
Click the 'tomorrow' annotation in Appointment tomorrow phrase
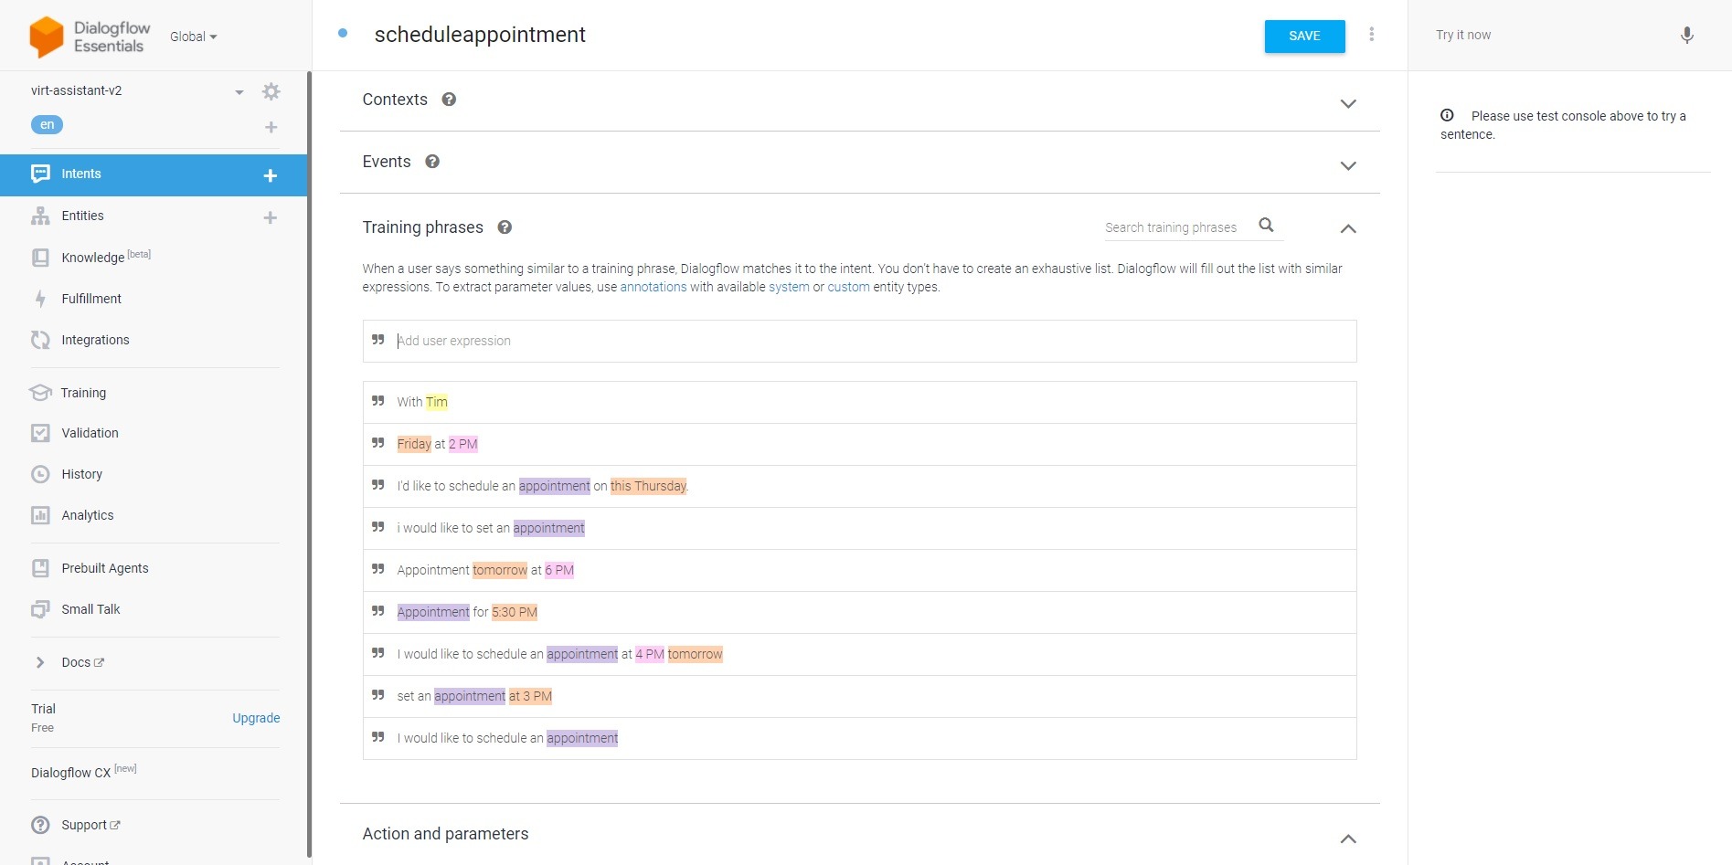(x=500, y=570)
